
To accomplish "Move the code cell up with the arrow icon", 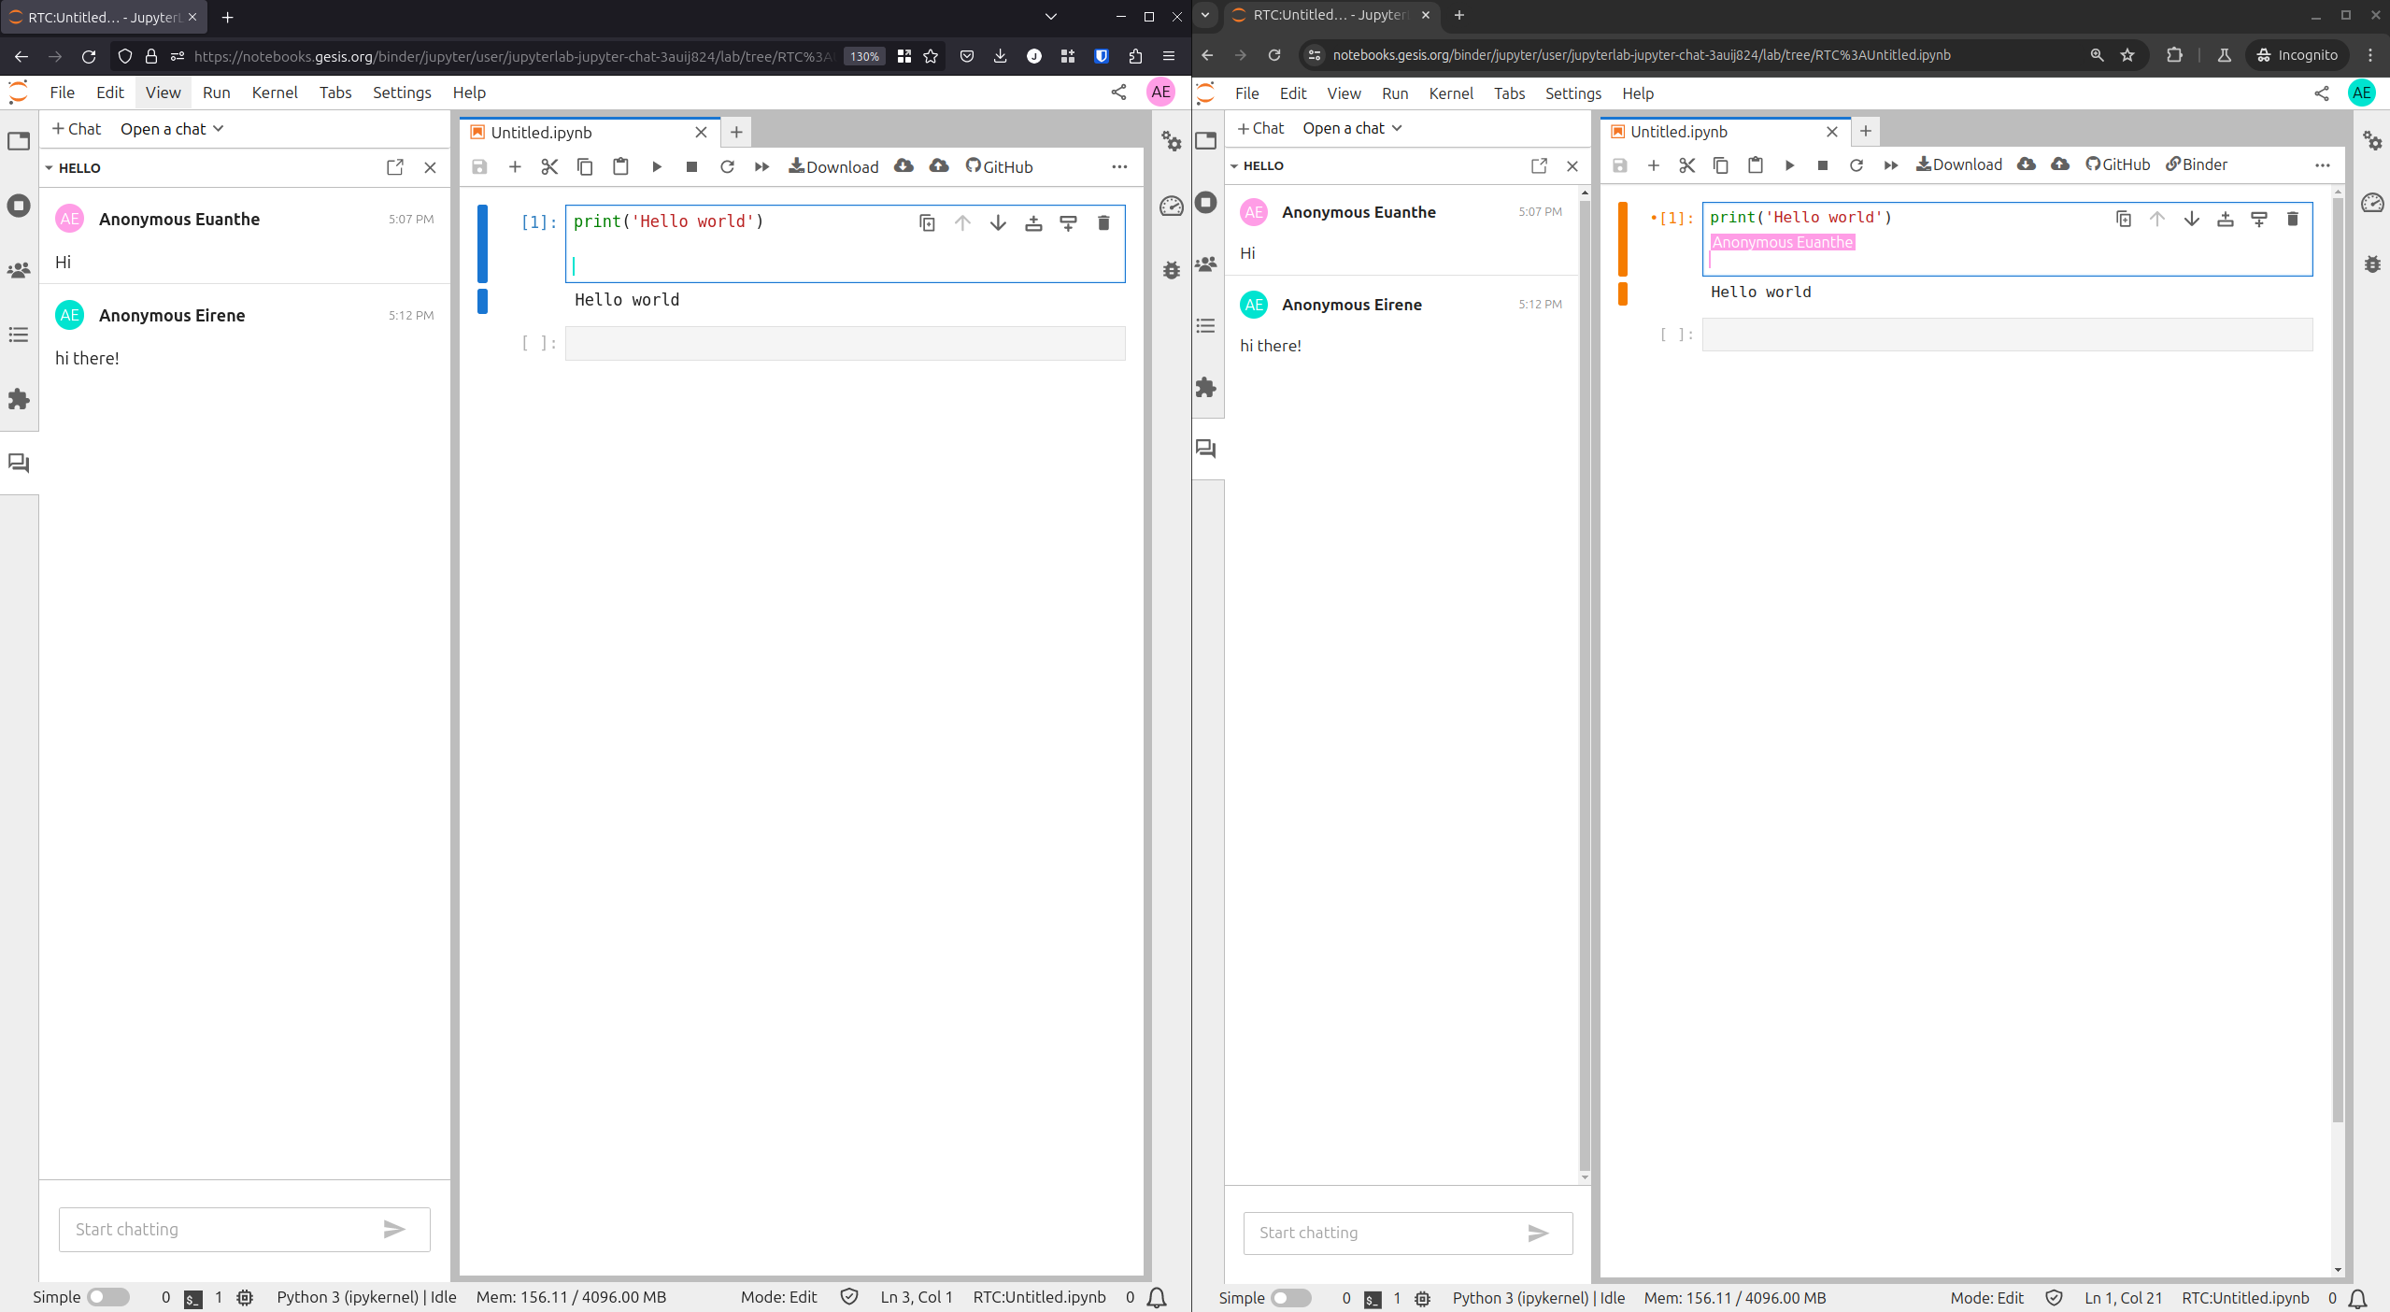I will coord(961,222).
